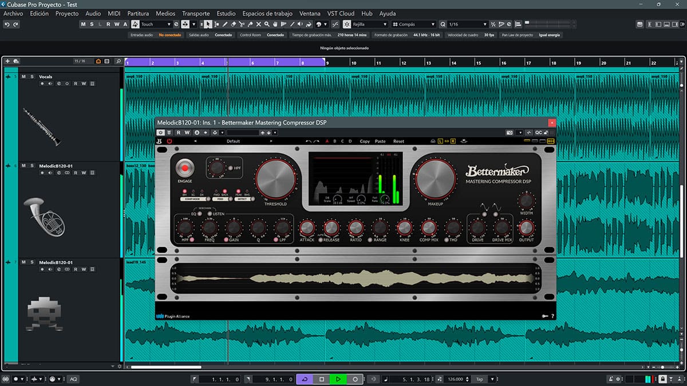
Task: Toggle the plugin red power button
Action: pos(169,141)
